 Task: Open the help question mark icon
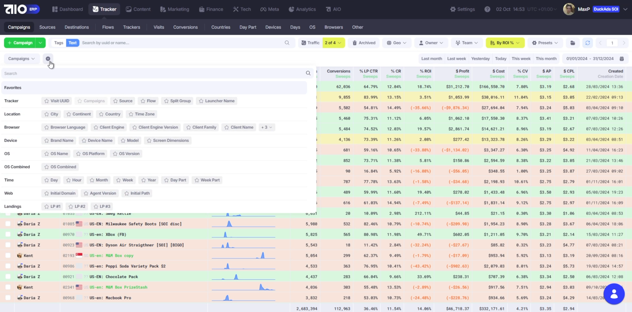[x=487, y=9]
